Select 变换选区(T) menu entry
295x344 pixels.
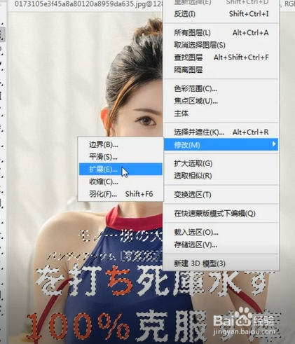click(221, 195)
